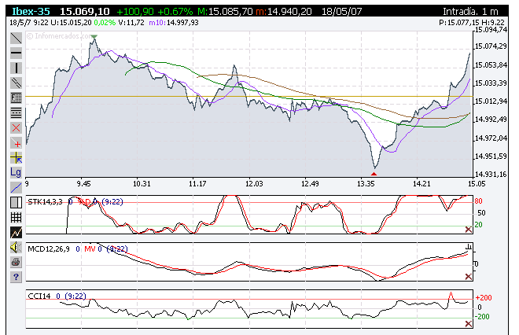Select the horizontal line drawing tool
Image resolution: width=519 pixels, height=335 pixels.
[16, 53]
